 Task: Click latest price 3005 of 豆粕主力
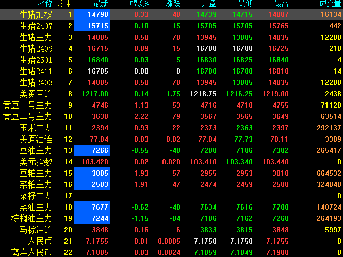pos(92,174)
